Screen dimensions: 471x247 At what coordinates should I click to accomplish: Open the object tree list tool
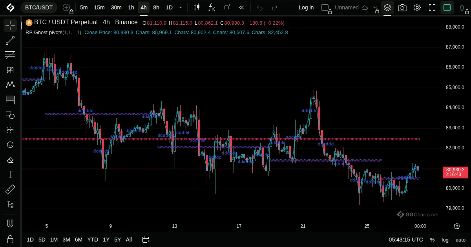10,204
